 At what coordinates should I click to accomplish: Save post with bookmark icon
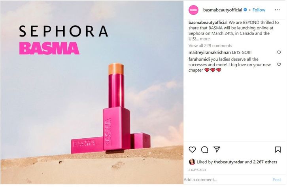pyautogui.click(x=278, y=149)
